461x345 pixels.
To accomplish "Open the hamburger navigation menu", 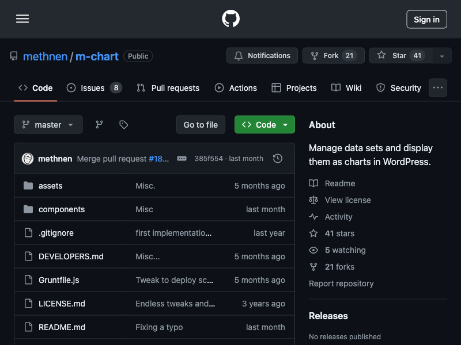I will point(22,19).
